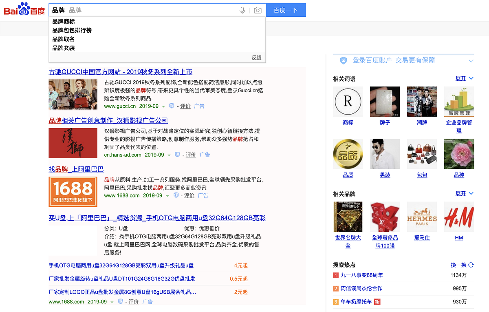Click the 品质 gold badge icon
489x312 pixels.
pyautogui.click(x=348, y=154)
